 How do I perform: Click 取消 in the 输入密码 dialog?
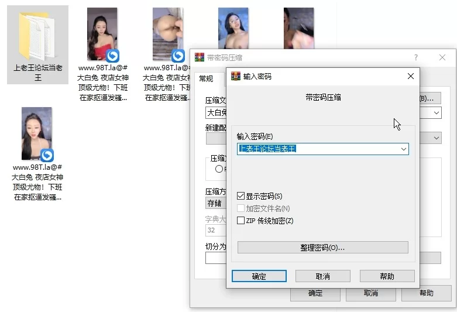pos(322,276)
